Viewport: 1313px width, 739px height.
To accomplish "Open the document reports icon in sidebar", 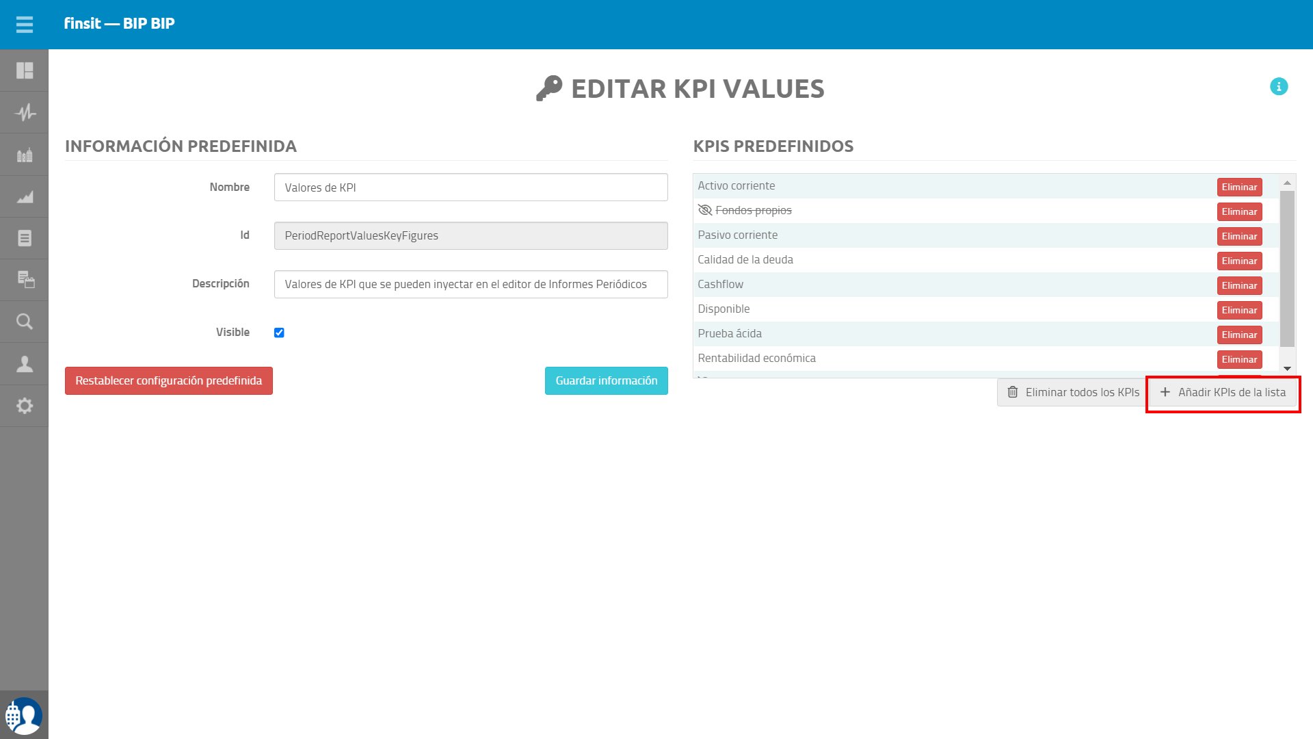I will click(25, 238).
